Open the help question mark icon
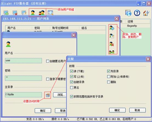Image resolution: width=152 pixels, height=122 pixels. (137, 13)
